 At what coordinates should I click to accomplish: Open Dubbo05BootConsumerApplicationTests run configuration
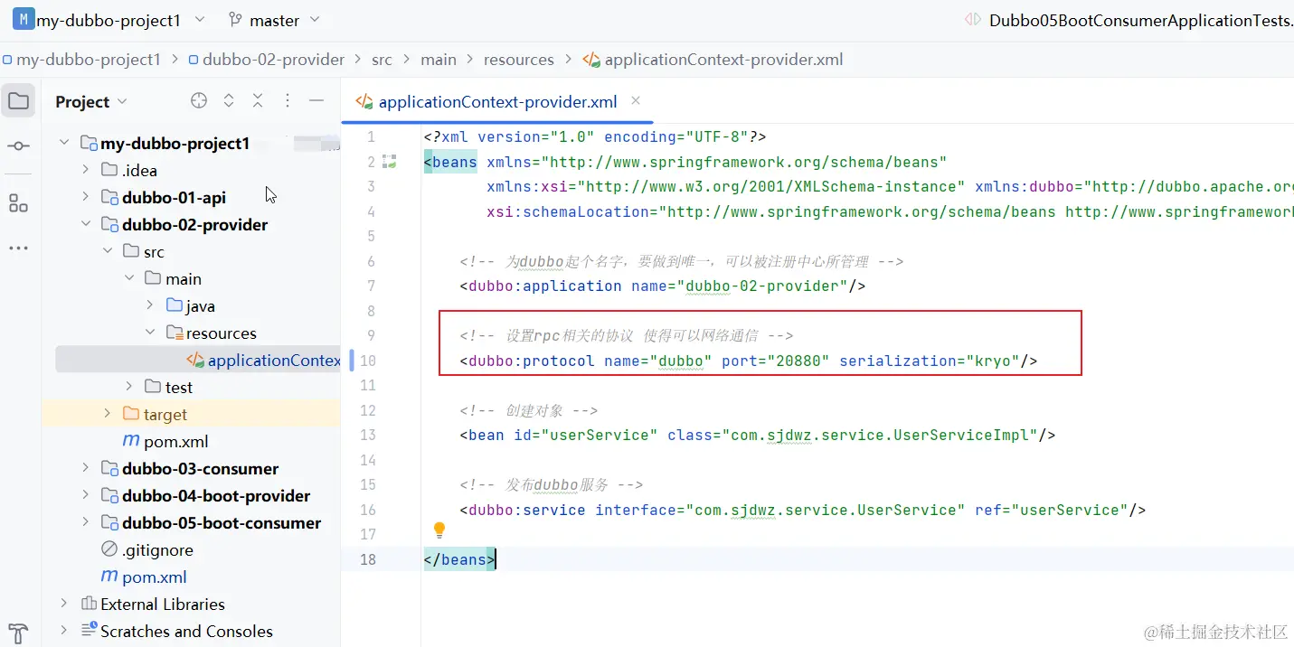click(x=1141, y=19)
